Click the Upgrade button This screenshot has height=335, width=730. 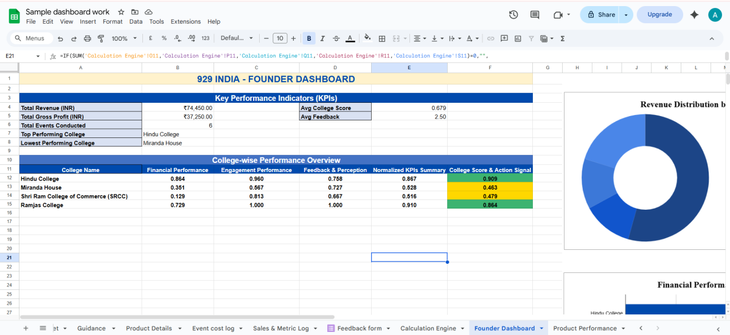pos(659,15)
